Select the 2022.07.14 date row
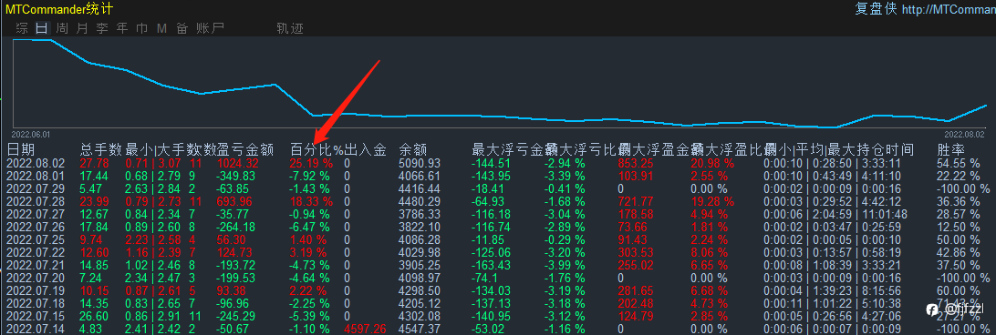Screen dimensions: 996x335 click(498, 329)
